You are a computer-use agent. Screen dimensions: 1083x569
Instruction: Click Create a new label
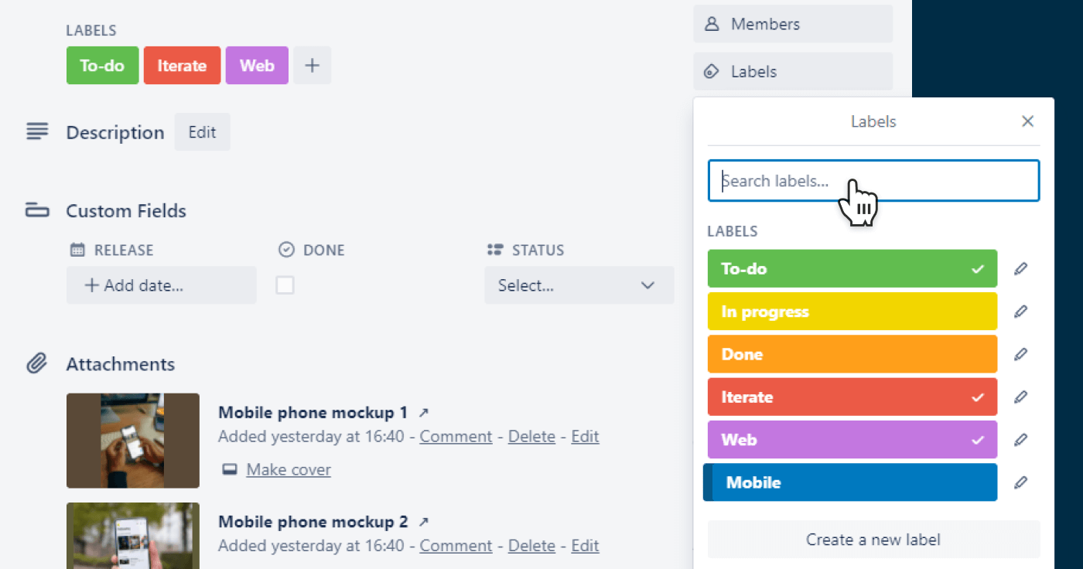coord(873,539)
